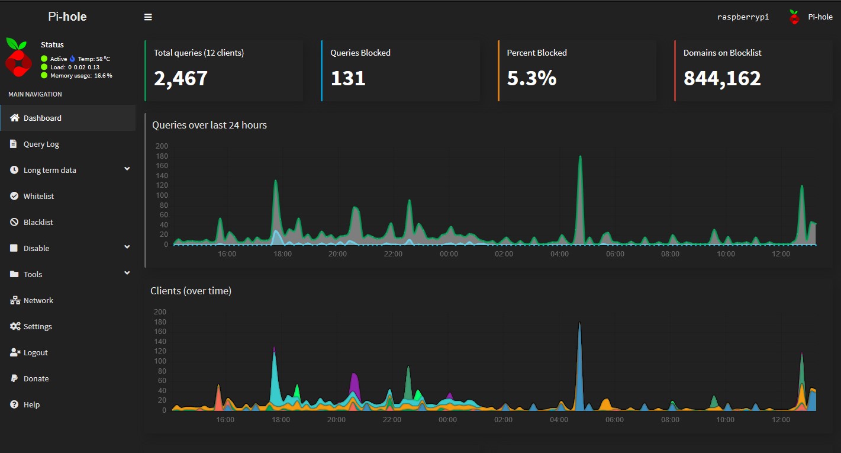Select Dashboard in the navigation menu
Screen dimensions: 841x453
coord(42,118)
